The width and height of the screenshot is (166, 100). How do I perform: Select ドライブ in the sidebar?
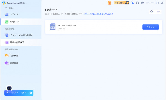coord(21,14)
